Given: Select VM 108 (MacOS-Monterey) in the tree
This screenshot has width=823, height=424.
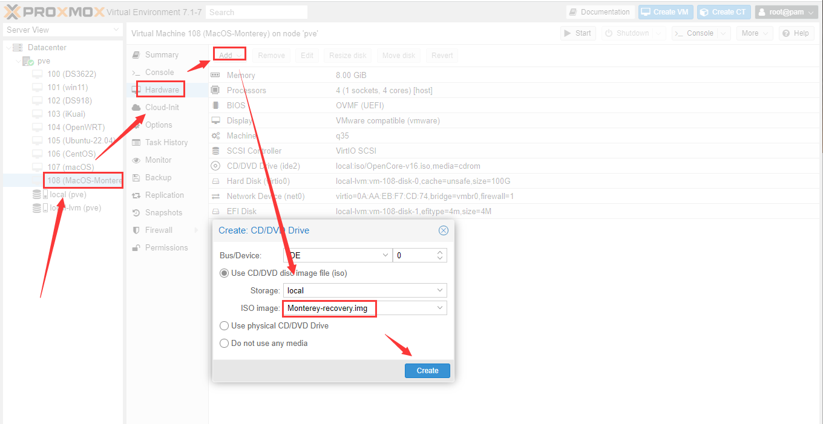Looking at the screenshot, I should (63, 181).
